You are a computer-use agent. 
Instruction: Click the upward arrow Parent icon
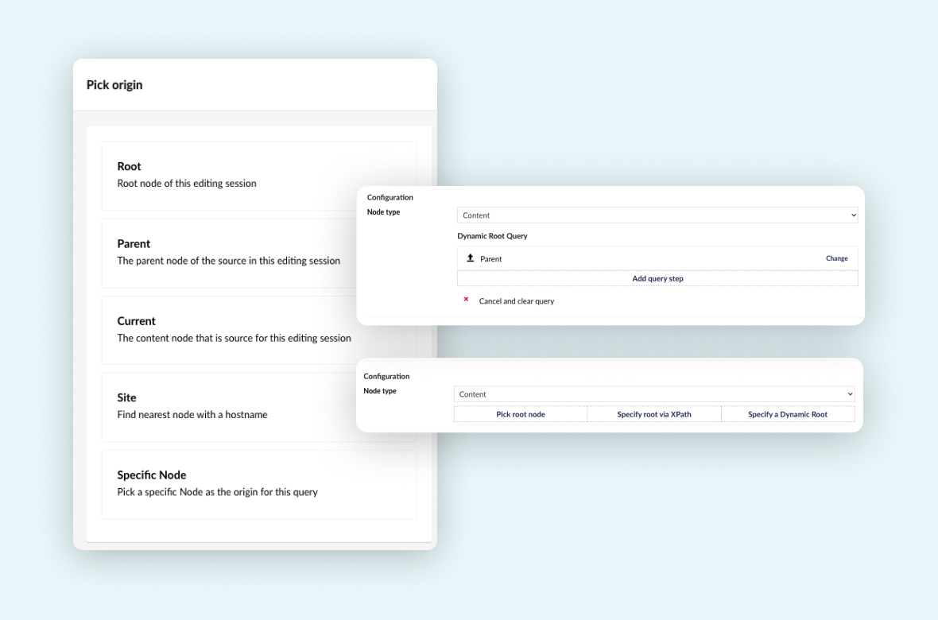[471, 258]
